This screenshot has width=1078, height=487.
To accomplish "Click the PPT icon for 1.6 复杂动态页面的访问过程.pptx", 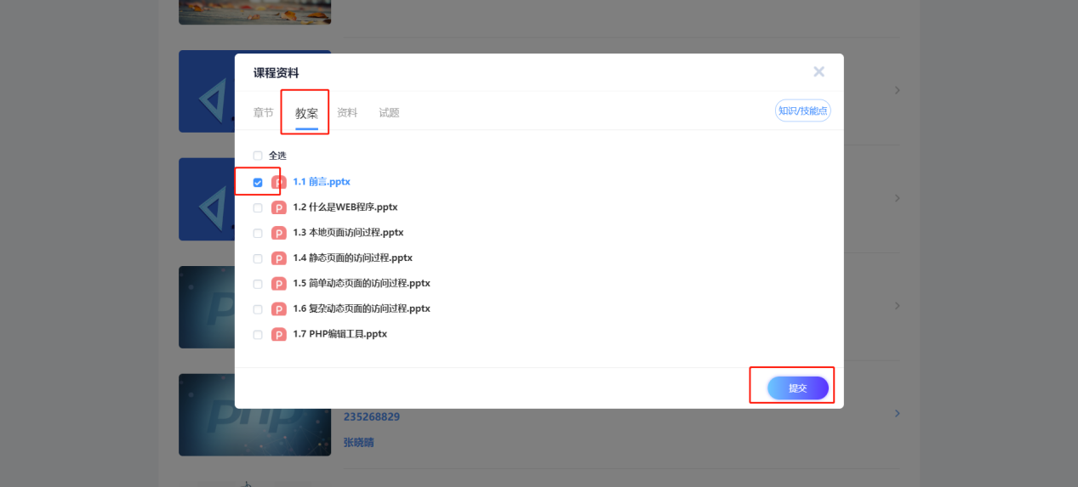I will point(278,309).
